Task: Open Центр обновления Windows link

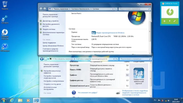Action: (53, 46)
